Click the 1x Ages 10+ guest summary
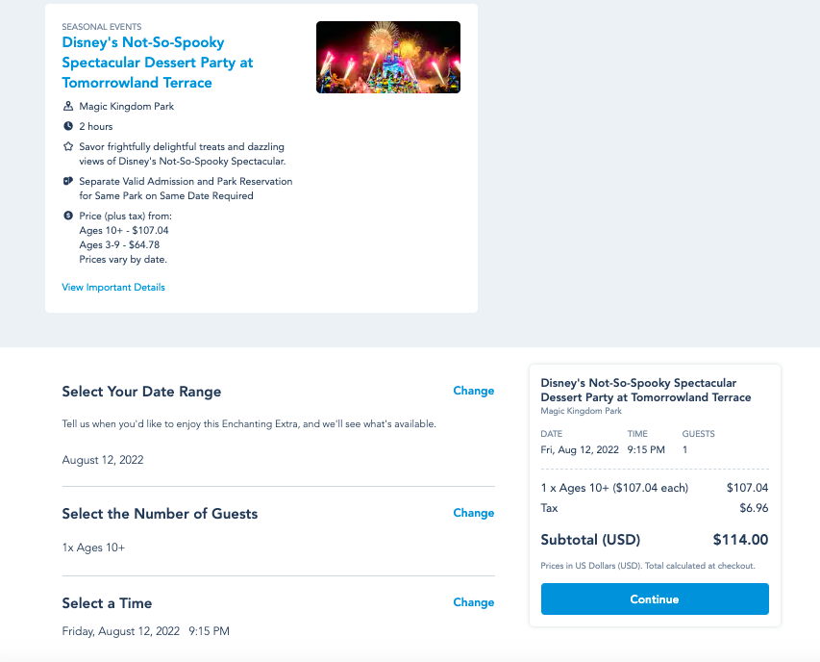The height and width of the screenshot is (662, 820). (x=93, y=548)
